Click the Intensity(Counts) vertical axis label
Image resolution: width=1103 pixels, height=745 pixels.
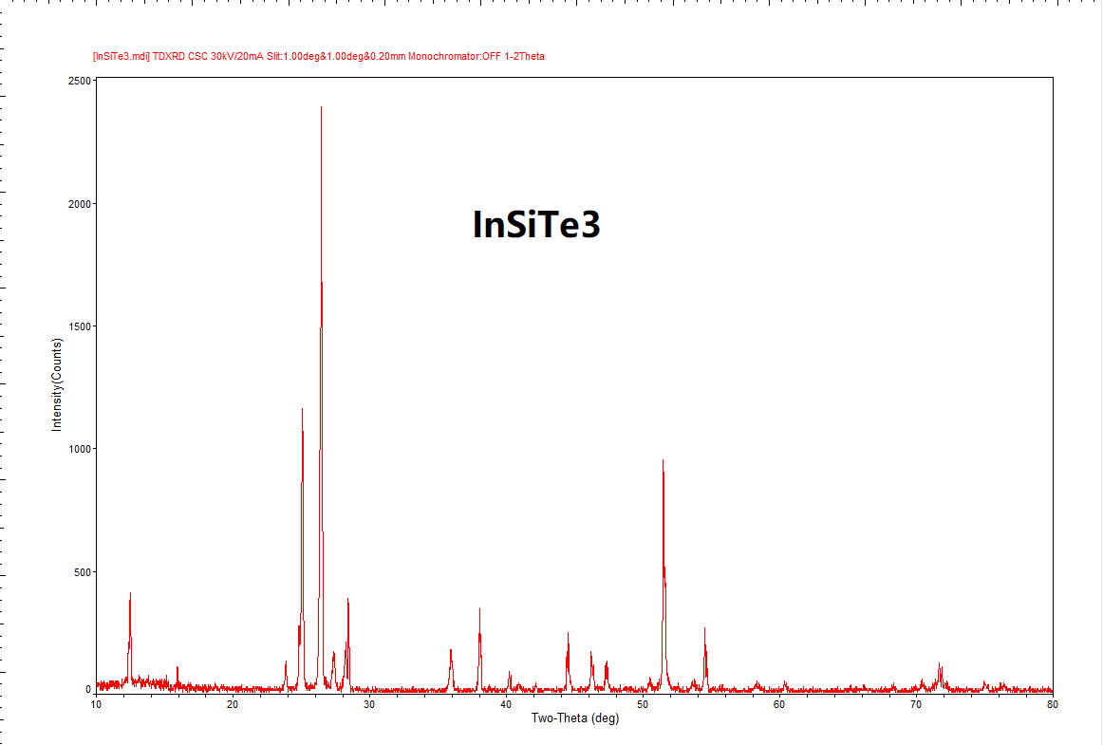click(57, 384)
